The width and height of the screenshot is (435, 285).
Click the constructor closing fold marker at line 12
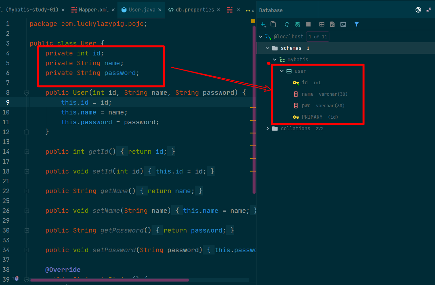click(x=27, y=132)
